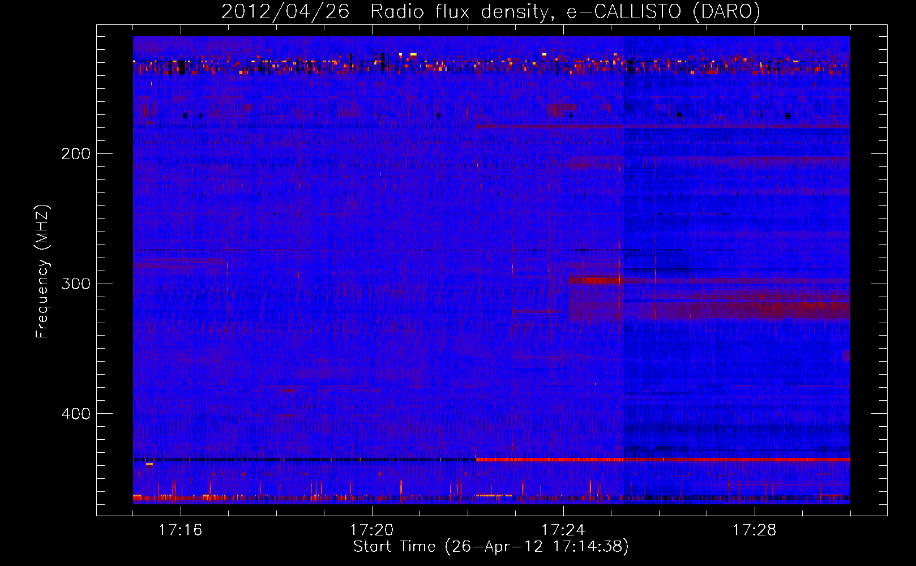The width and height of the screenshot is (916, 566).
Task: Click the 17:24 time tick label
Action: pos(563,530)
